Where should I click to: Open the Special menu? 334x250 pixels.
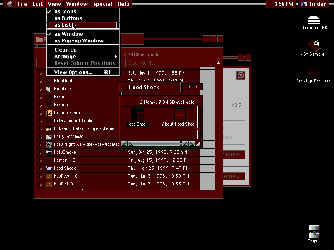(x=103, y=4)
